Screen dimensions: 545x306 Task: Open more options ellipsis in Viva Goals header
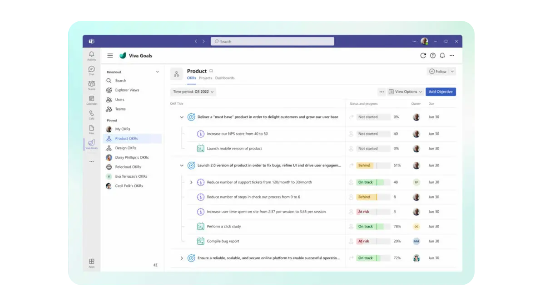tap(452, 56)
